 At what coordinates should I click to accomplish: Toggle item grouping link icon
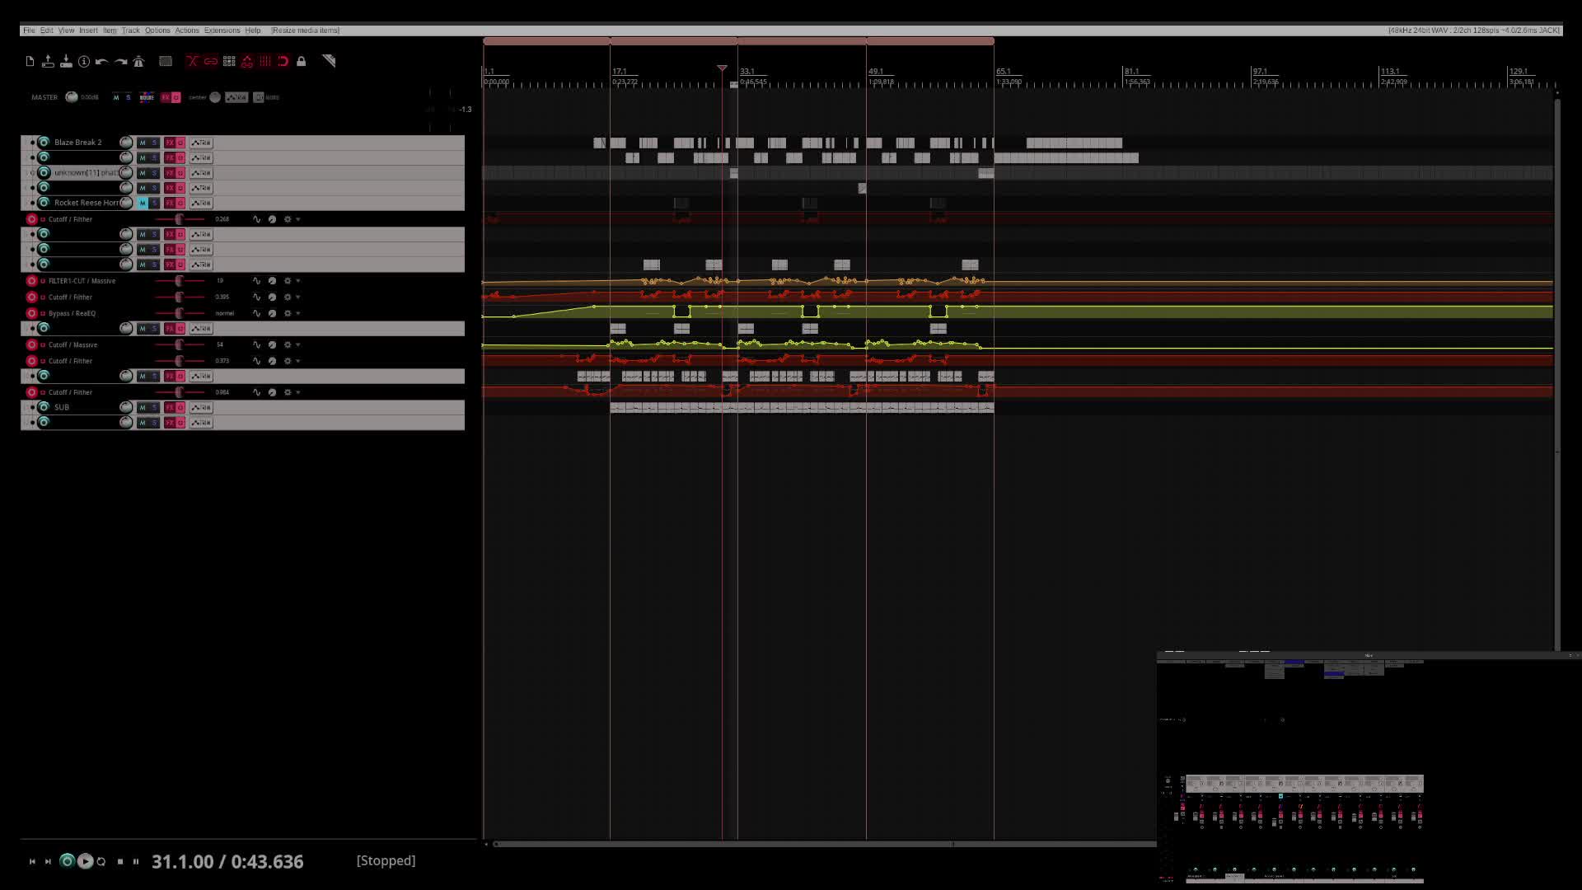211,61
